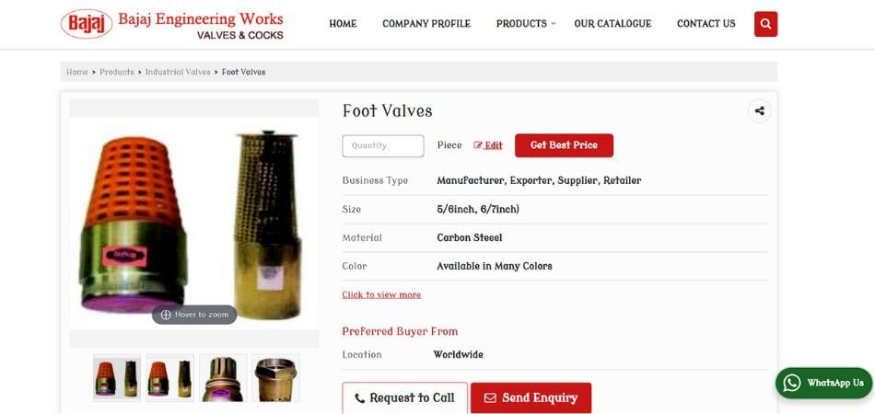Focus the Quantity input field

click(383, 146)
